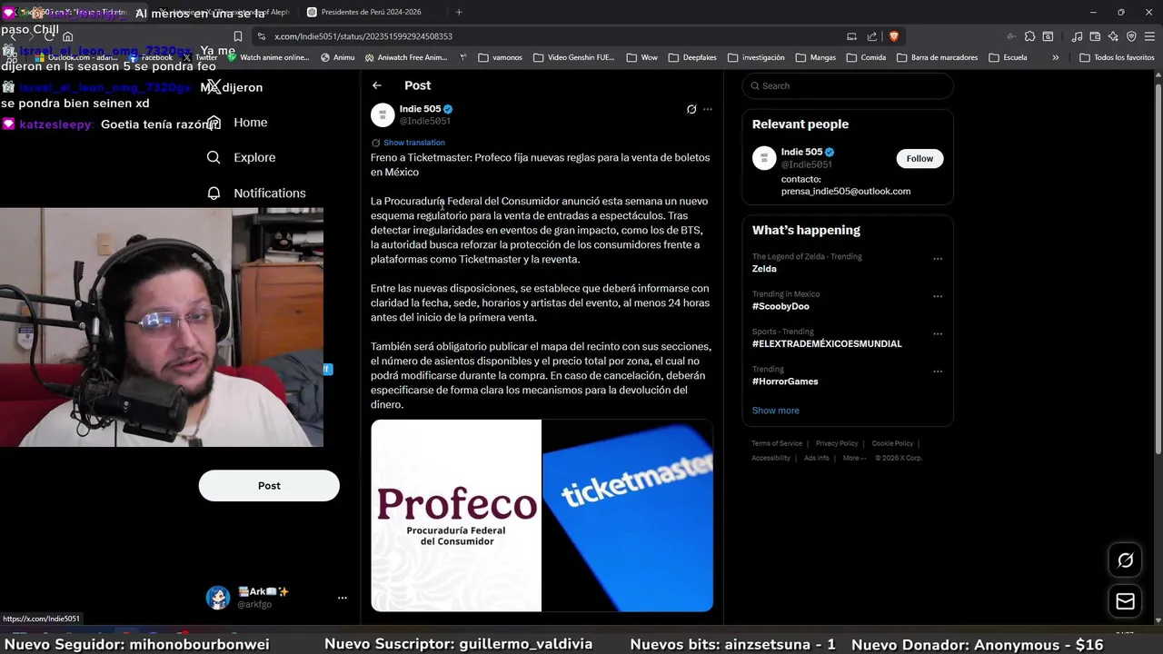Open the extensions puzzle icon
The width and height of the screenshot is (1163, 654).
[x=1029, y=36]
